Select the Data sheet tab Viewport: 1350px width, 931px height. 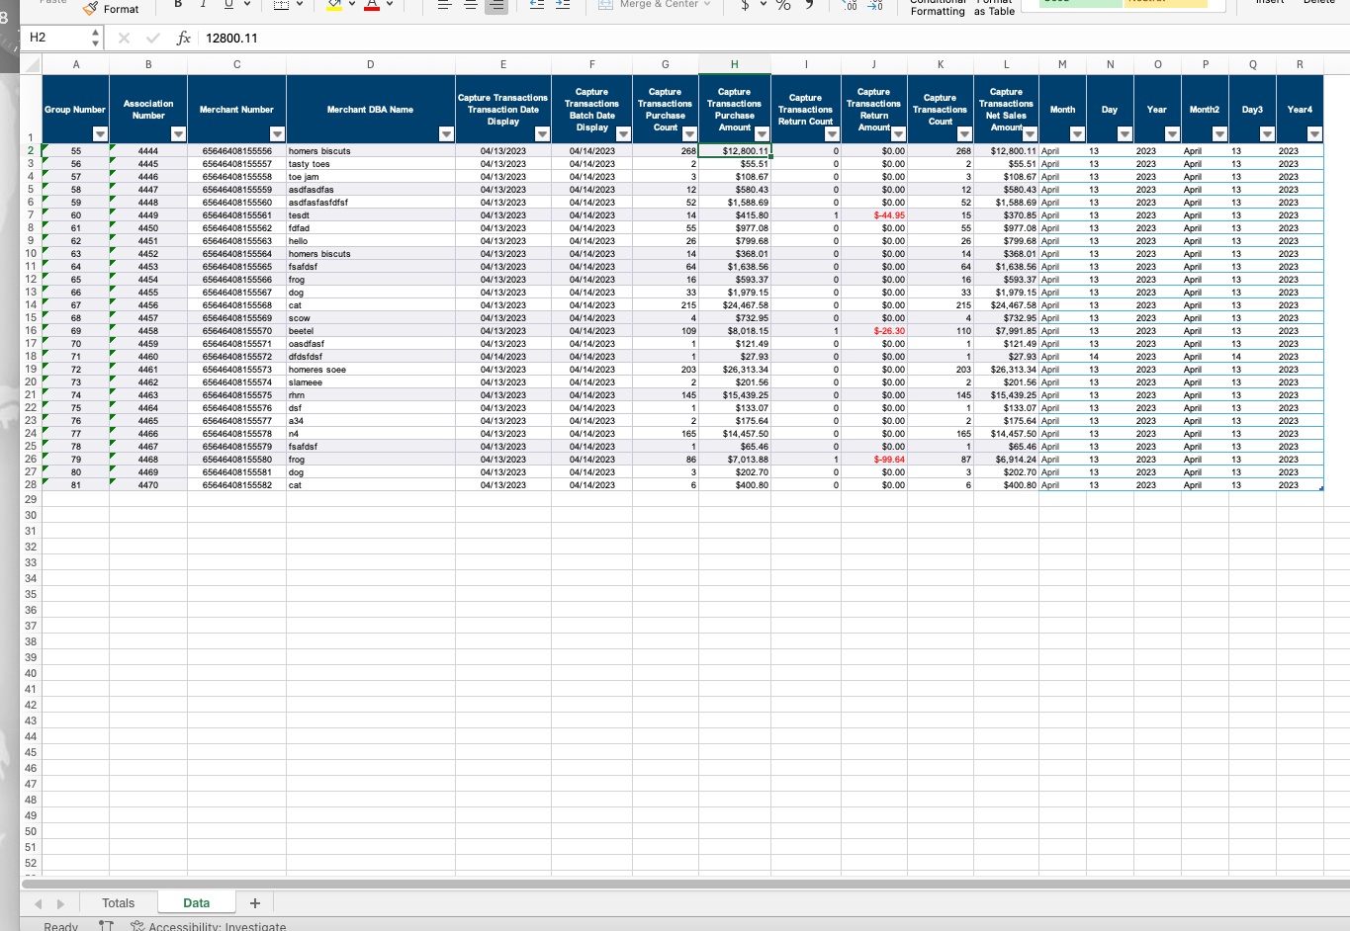(196, 903)
